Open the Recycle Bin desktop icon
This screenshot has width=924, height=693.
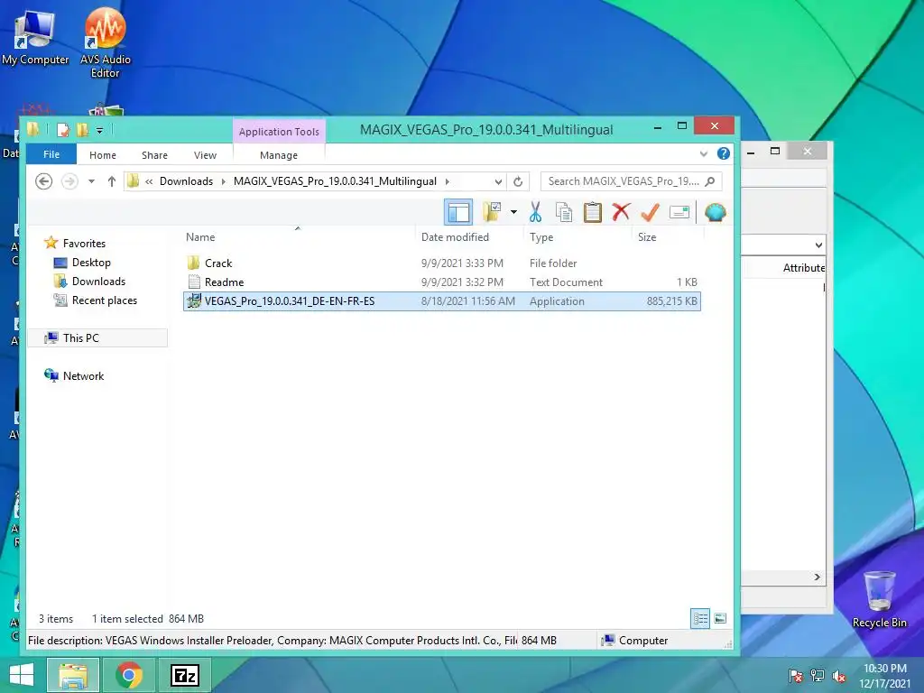pos(879,600)
